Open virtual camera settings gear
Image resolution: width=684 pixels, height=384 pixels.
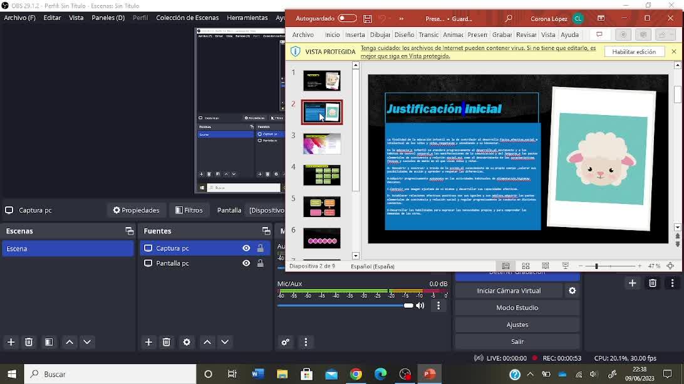click(x=572, y=291)
